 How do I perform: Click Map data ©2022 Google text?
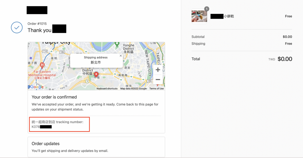click(x=133, y=89)
